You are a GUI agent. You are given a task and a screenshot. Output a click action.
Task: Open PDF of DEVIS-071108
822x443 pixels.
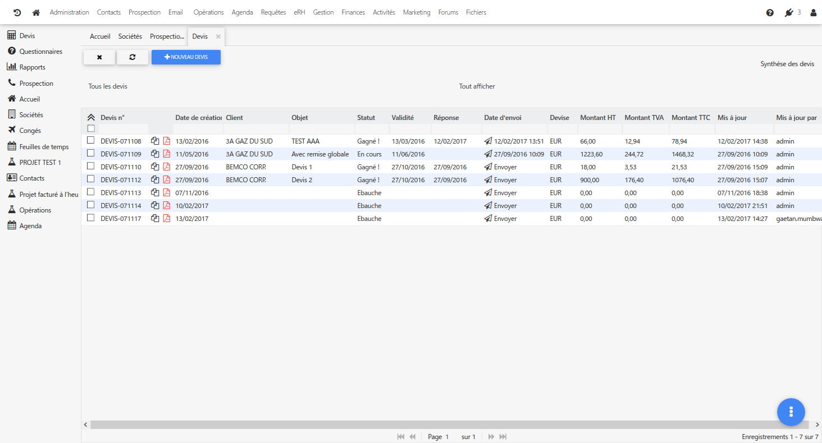[166, 141]
